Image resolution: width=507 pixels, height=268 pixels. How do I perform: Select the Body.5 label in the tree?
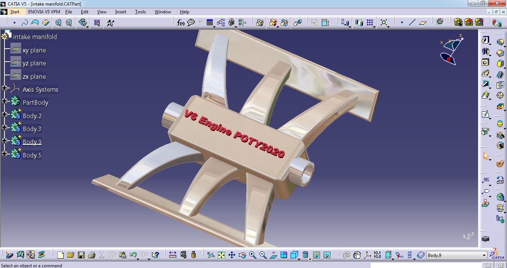pos(32,155)
